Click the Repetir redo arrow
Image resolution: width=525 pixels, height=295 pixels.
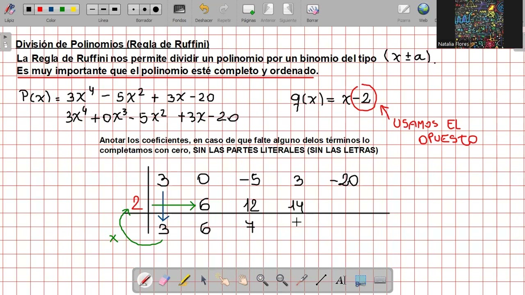coord(224,9)
